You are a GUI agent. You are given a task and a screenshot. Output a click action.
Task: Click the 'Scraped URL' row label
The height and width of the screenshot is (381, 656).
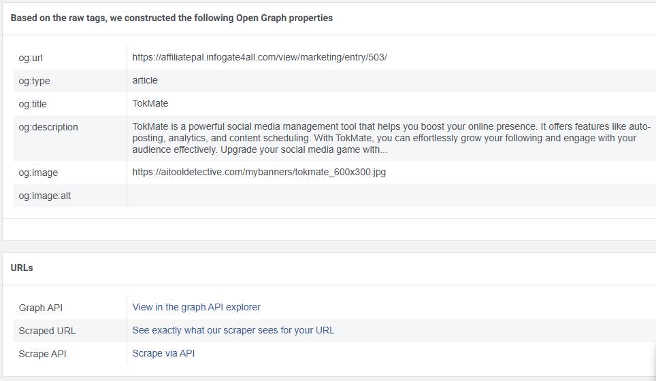point(47,331)
